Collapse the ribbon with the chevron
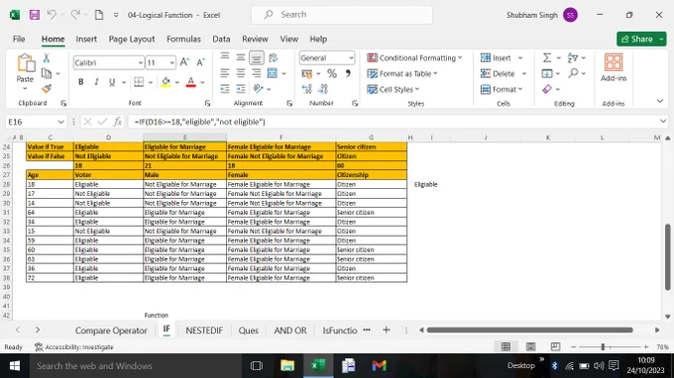 (x=660, y=101)
